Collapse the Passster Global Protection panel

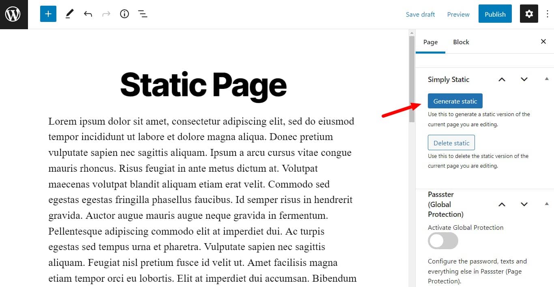tap(547, 203)
